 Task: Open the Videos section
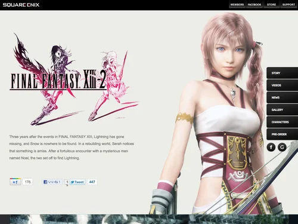(282, 85)
